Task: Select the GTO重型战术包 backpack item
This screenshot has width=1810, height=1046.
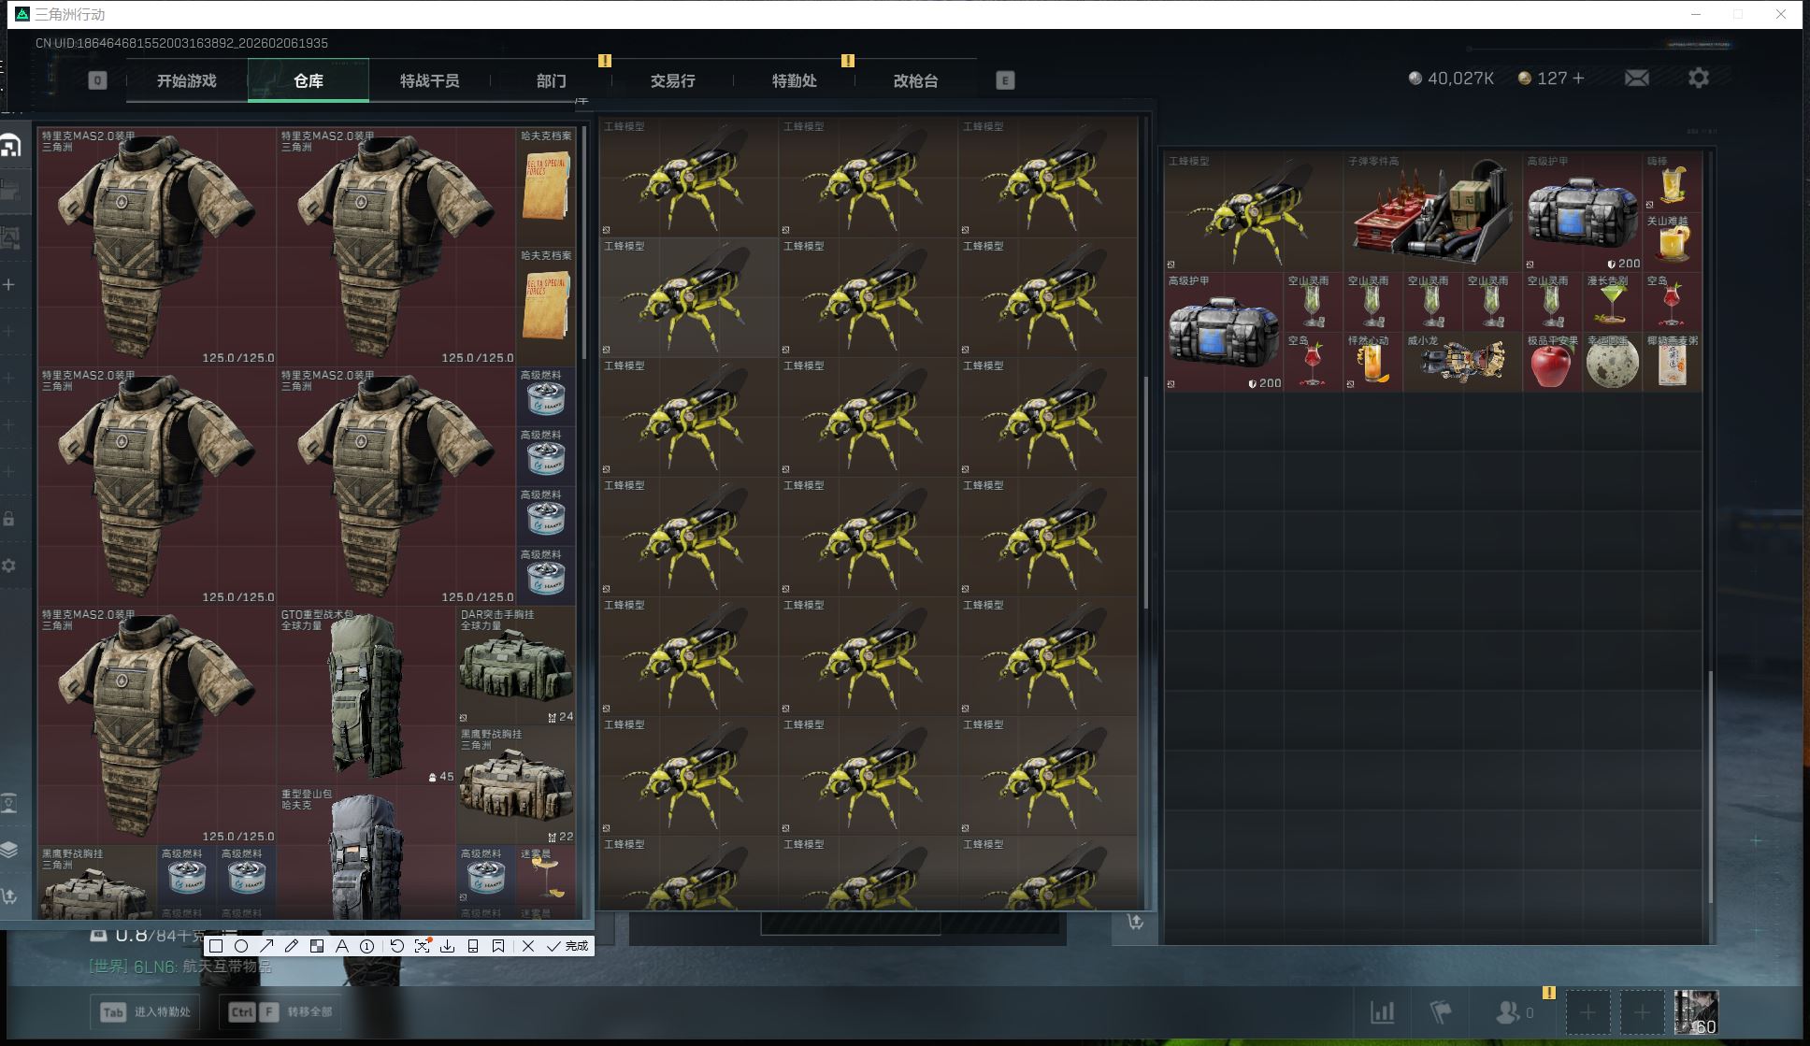Action: pos(366,695)
